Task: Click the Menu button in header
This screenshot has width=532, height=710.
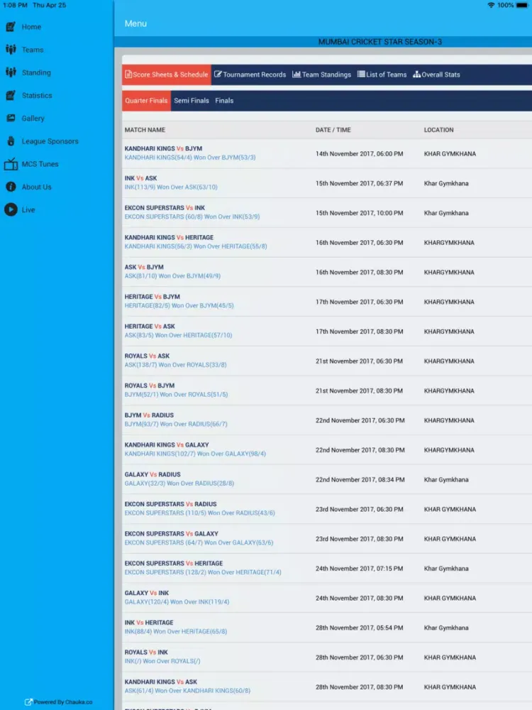Action: click(x=135, y=23)
